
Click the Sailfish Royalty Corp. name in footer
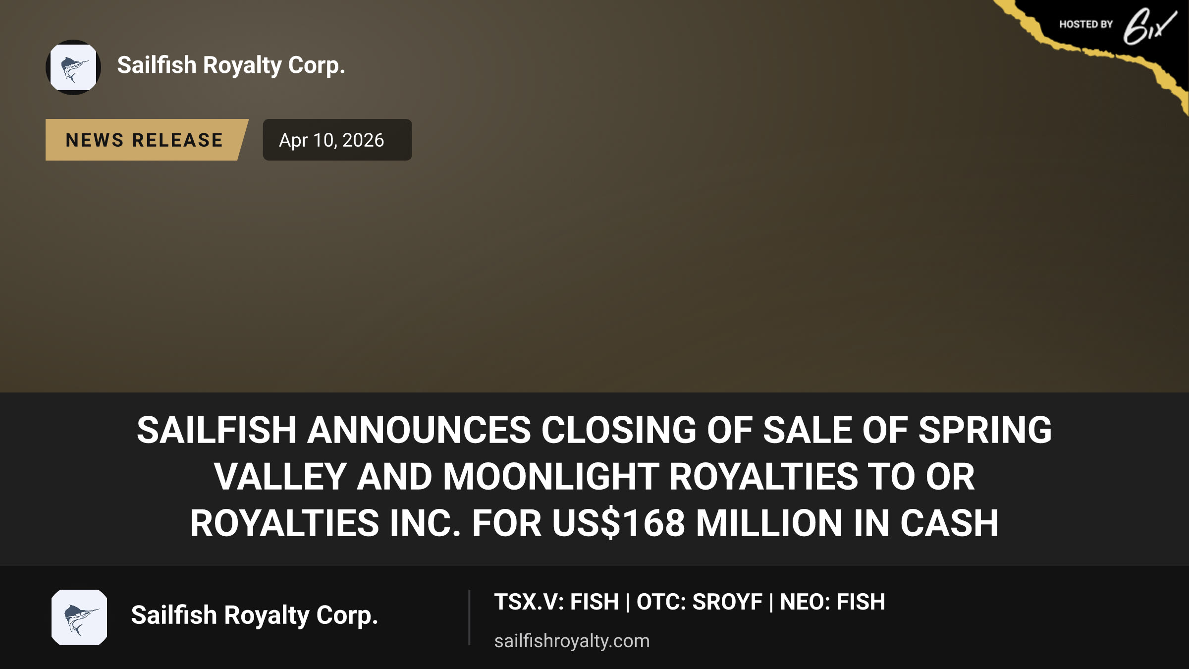point(255,615)
